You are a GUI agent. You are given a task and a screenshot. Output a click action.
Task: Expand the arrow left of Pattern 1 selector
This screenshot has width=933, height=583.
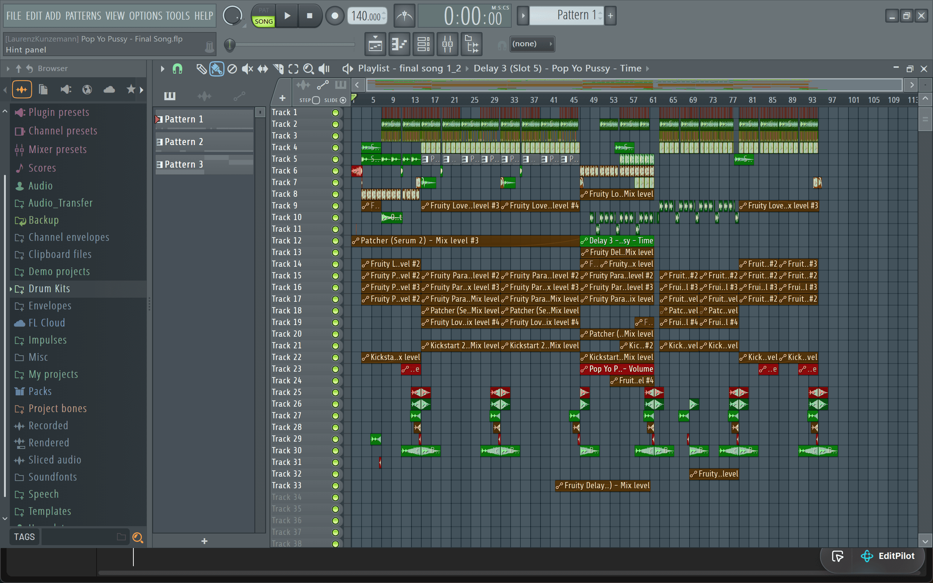(x=523, y=16)
